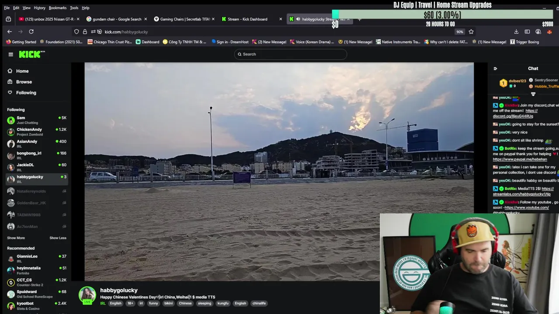Open the browser downloads panel
This screenshot has width=559, height=314.
pyautogui.click(x=516, y=31)
